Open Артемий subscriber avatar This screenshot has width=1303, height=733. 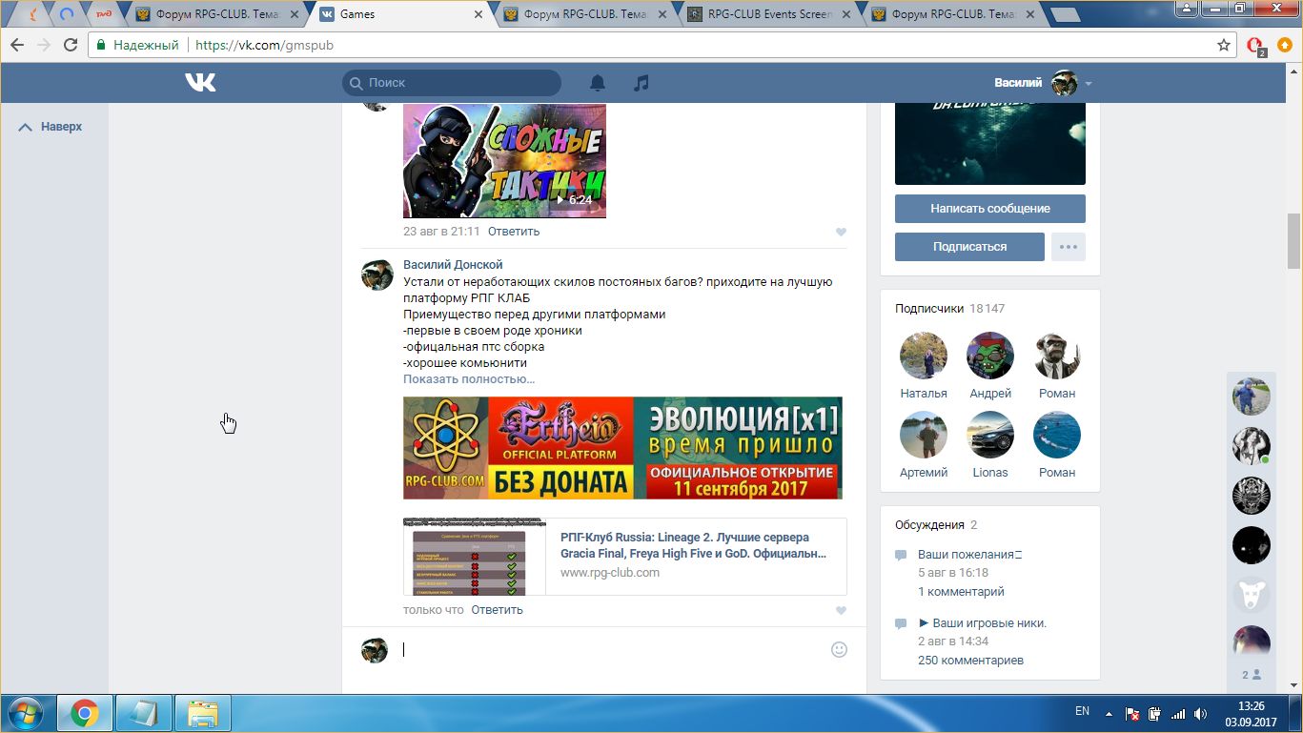click(923, 435)
